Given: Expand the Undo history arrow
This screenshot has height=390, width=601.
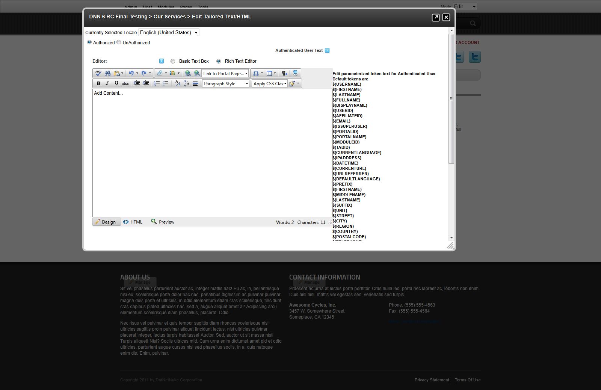Looking at the screenshot, I should tap(137, 73).
